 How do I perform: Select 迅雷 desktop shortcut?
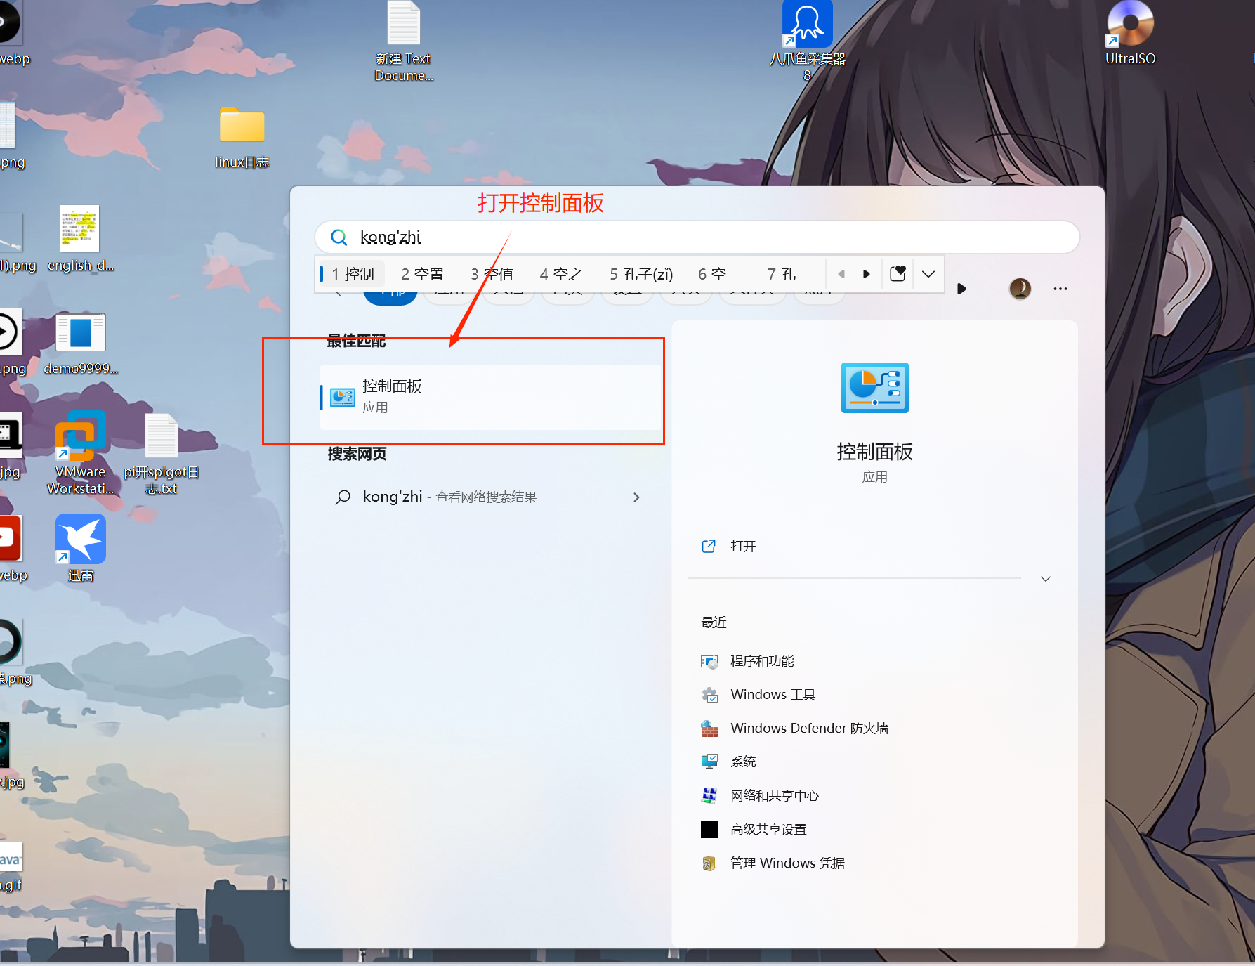click(81, 548)
